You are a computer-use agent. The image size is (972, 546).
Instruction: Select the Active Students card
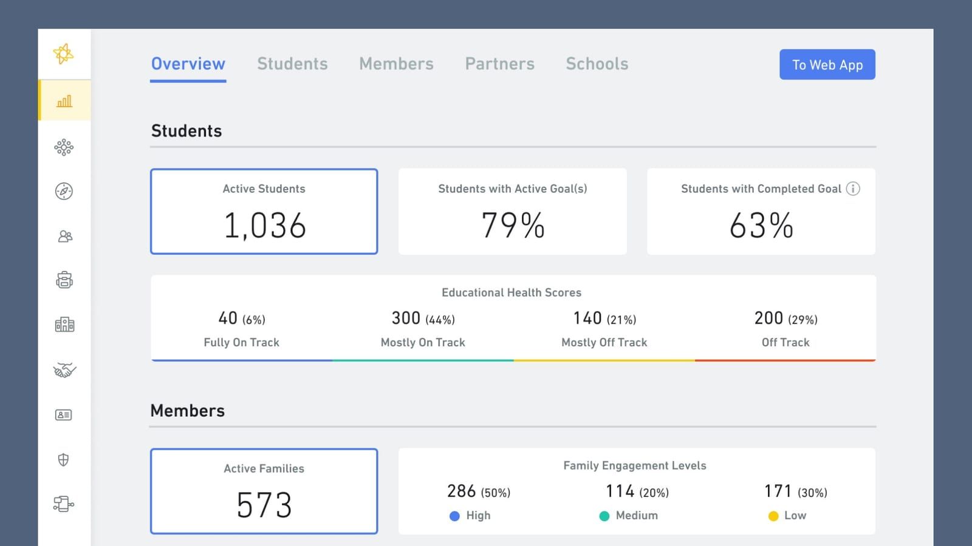coord(264,211)
